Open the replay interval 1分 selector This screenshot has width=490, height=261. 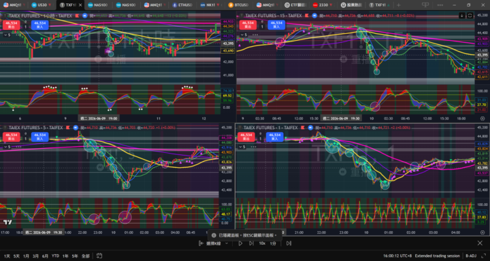(273, 243)
